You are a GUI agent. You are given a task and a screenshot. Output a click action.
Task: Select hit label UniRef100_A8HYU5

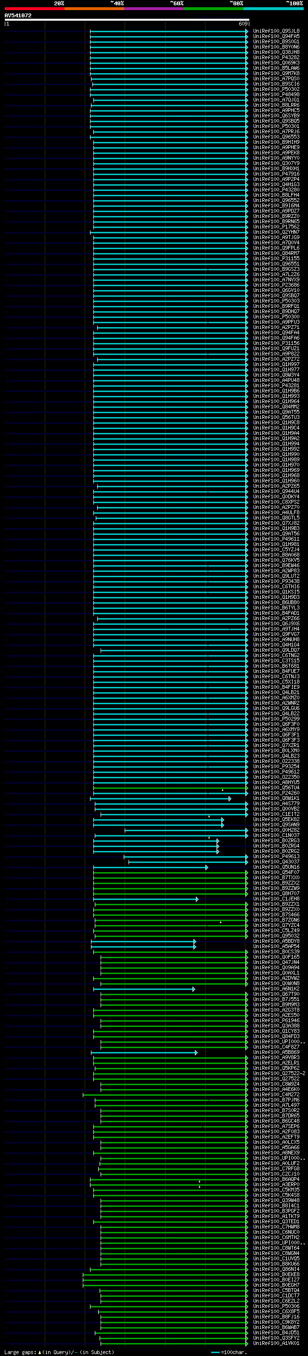click(x=276, y=782)
